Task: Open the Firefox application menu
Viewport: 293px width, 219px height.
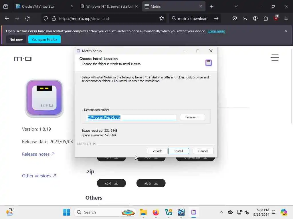Action: point(286,18)
